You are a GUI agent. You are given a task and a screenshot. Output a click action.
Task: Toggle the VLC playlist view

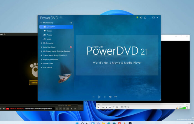pos(122,107)
